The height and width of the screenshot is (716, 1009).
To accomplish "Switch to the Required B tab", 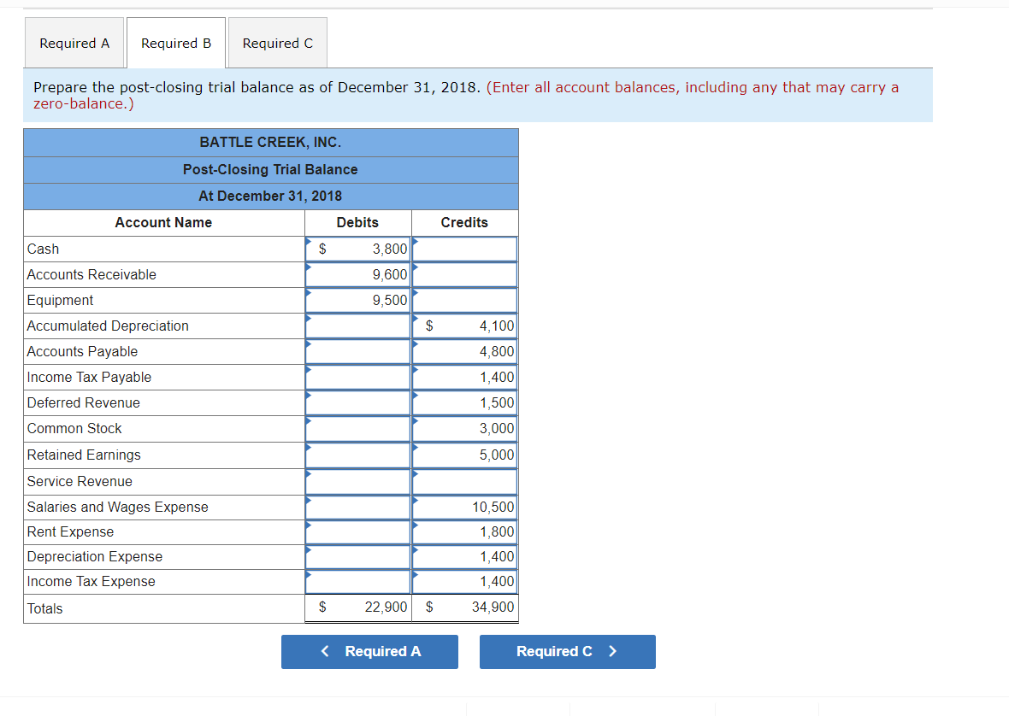I will (x=176, y=43).
